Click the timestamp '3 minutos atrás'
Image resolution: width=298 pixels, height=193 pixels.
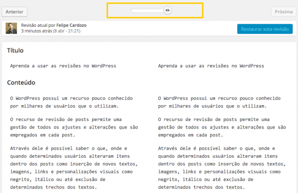click(36, 31)
